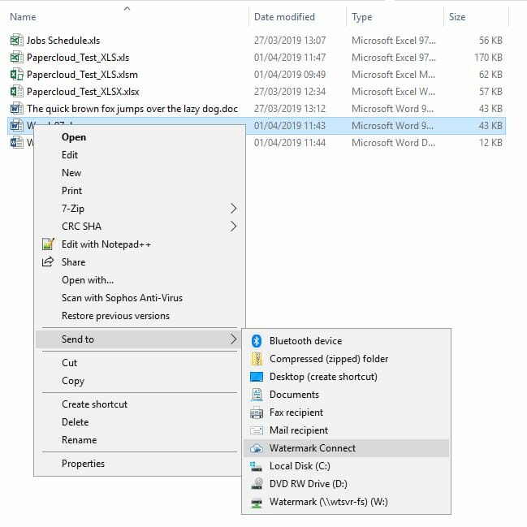Expand the Send to submenu arrow
The image size is (527, 527).
click(234, 339)
